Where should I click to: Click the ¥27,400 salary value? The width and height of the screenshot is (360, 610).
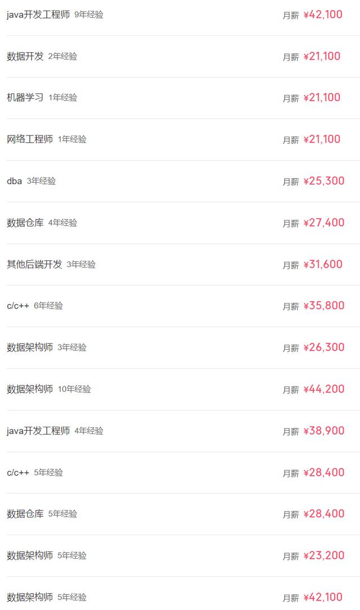323,223
